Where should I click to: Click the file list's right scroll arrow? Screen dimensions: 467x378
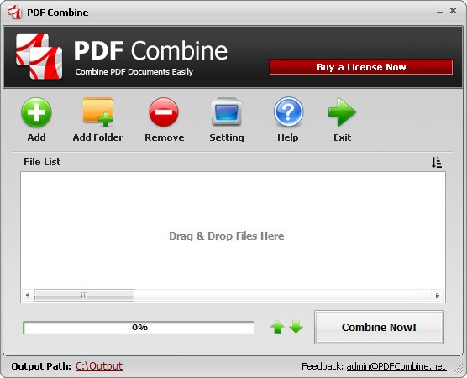pyautogui.click(x=438, y=295)
